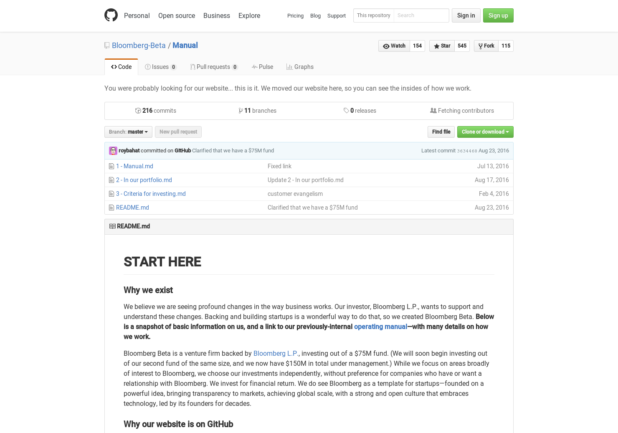Click the Star icon on the star button
The image size is (618, 433).
[436, 46]
